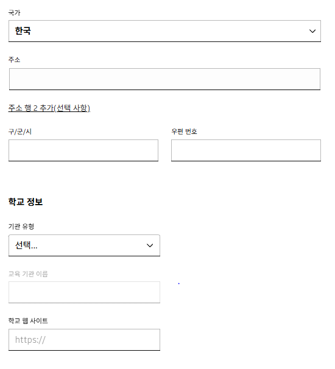335x369 pixels.
Task: Focus the 주소 address input field
Action: point(164,79)
